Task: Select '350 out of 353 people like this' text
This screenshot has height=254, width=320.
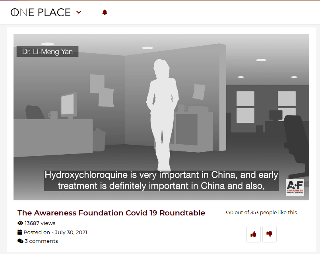Action: point(261,212)
